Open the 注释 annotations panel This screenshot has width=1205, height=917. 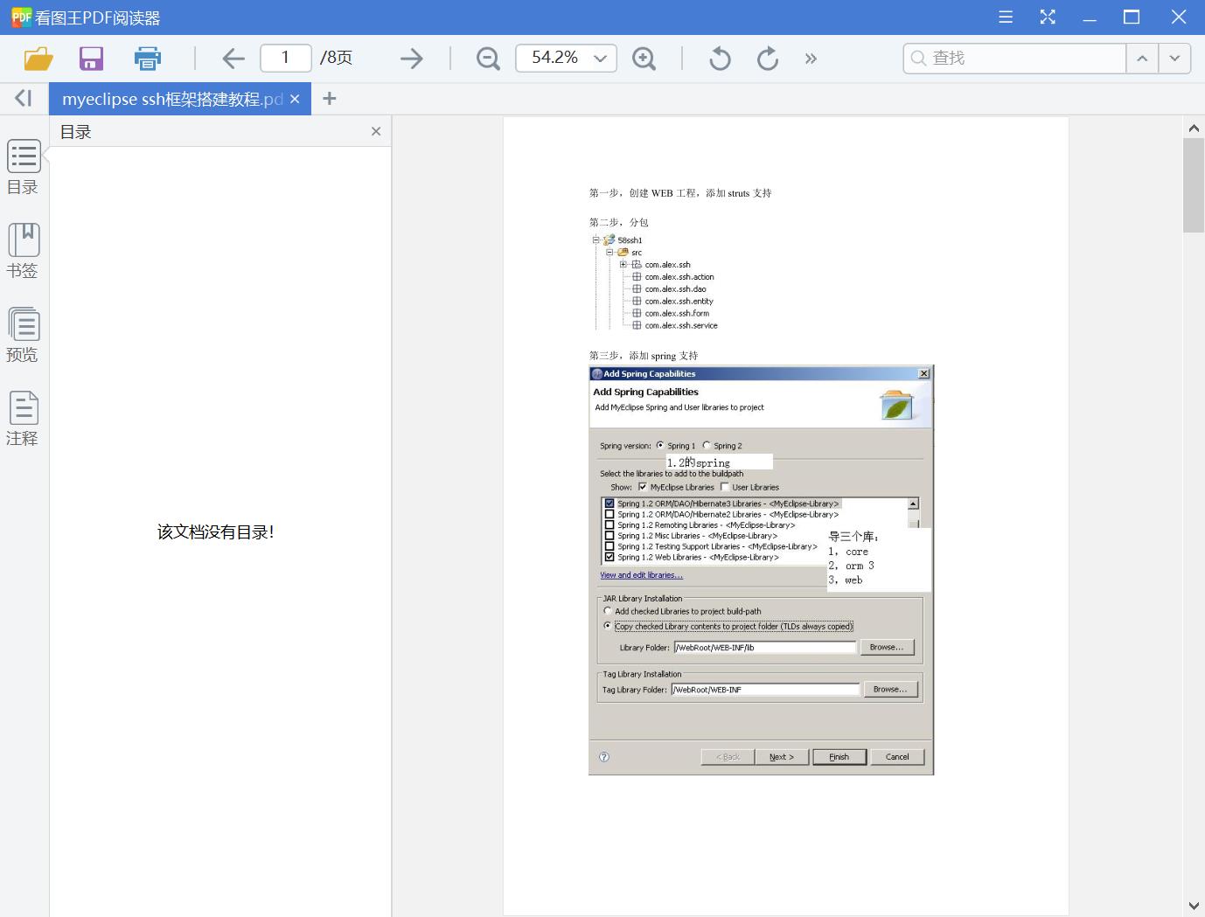click(24, 419)
